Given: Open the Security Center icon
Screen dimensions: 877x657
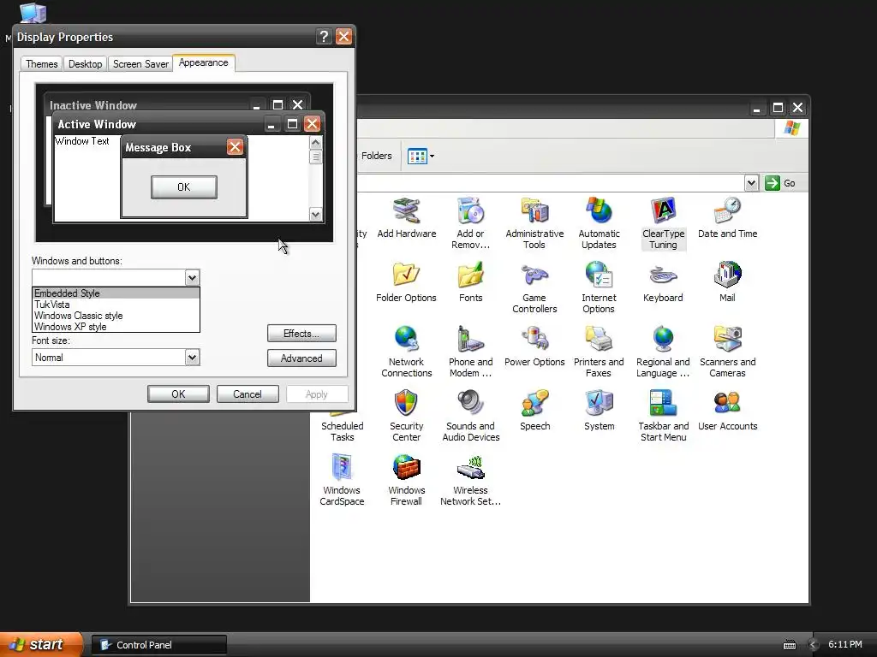Looking at the screenshot, I should (x=407, y=416).
